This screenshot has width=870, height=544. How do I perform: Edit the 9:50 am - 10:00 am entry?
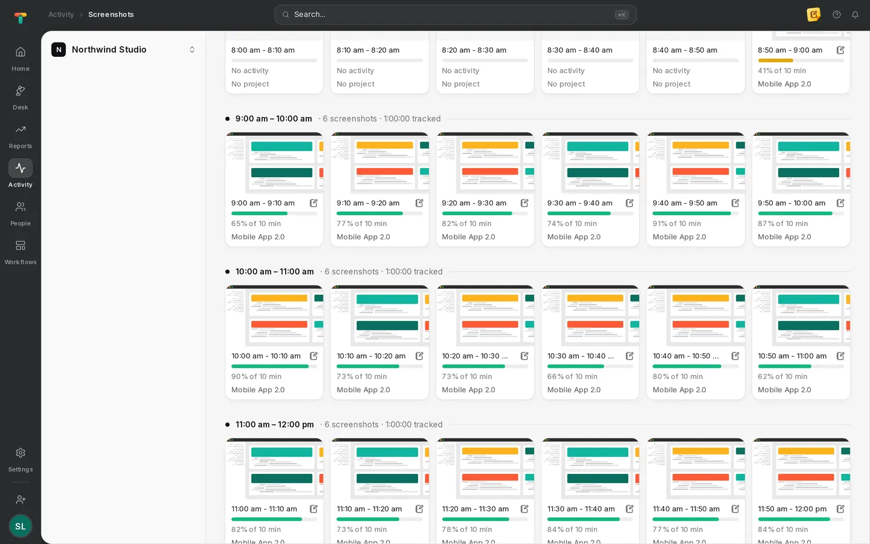tap(840, 203)
